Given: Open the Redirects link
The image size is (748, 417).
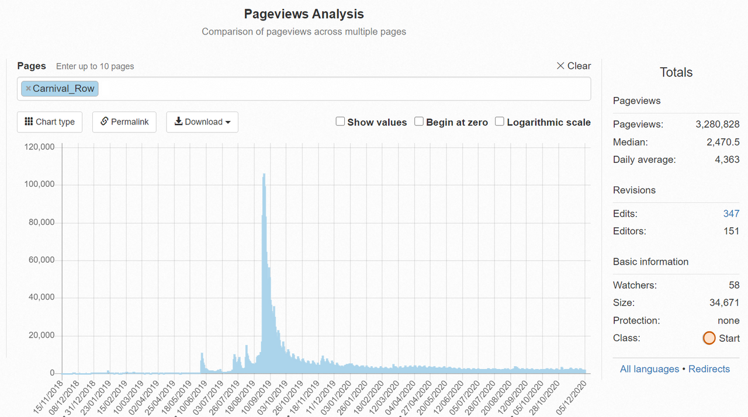Looking at the screenshot, I should click(709, 369).
